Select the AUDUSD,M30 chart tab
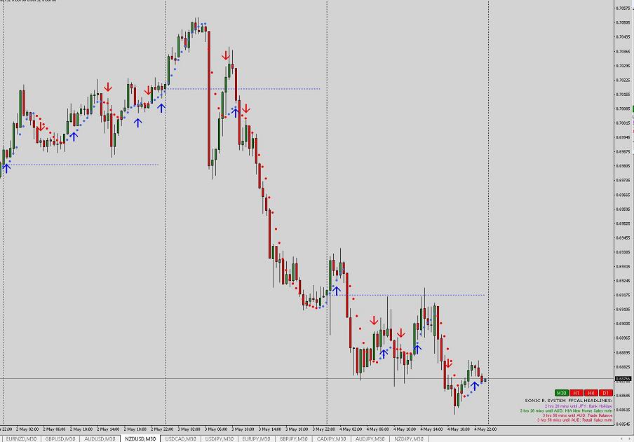The width and height of the screenshot is (634, 442). point(100,438)
